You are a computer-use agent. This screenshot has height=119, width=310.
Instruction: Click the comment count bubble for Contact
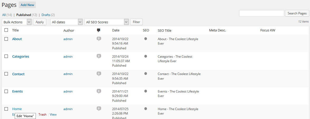tap(99, 74)
